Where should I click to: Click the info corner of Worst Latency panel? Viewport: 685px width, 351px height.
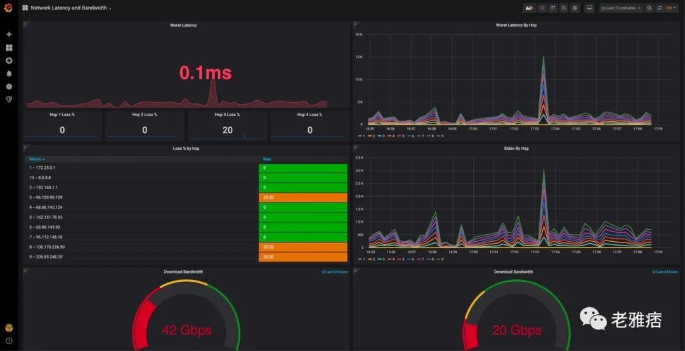[x=25, y=24]
